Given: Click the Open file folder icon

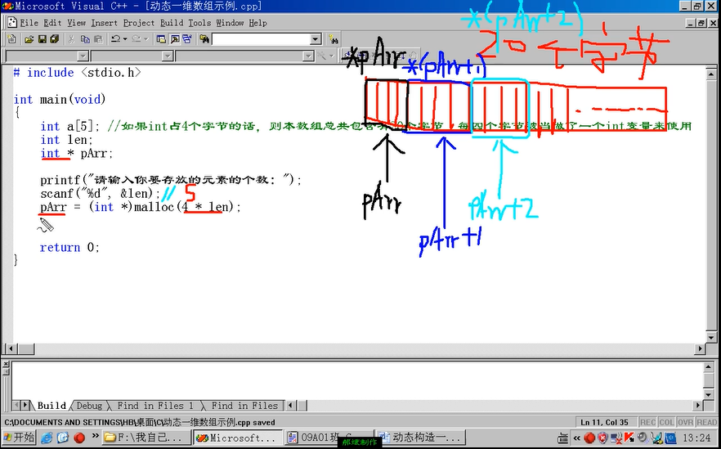Looking at the screenshot, I should click(x=29, y=39).
